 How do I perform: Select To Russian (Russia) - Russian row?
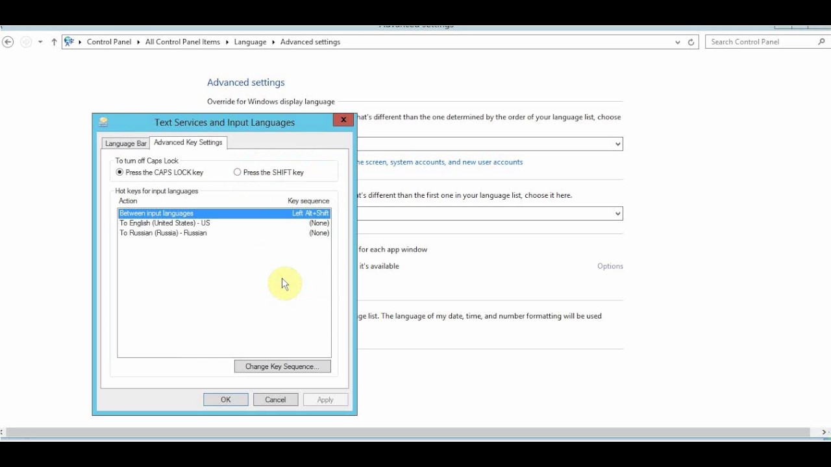click(224, 233)
